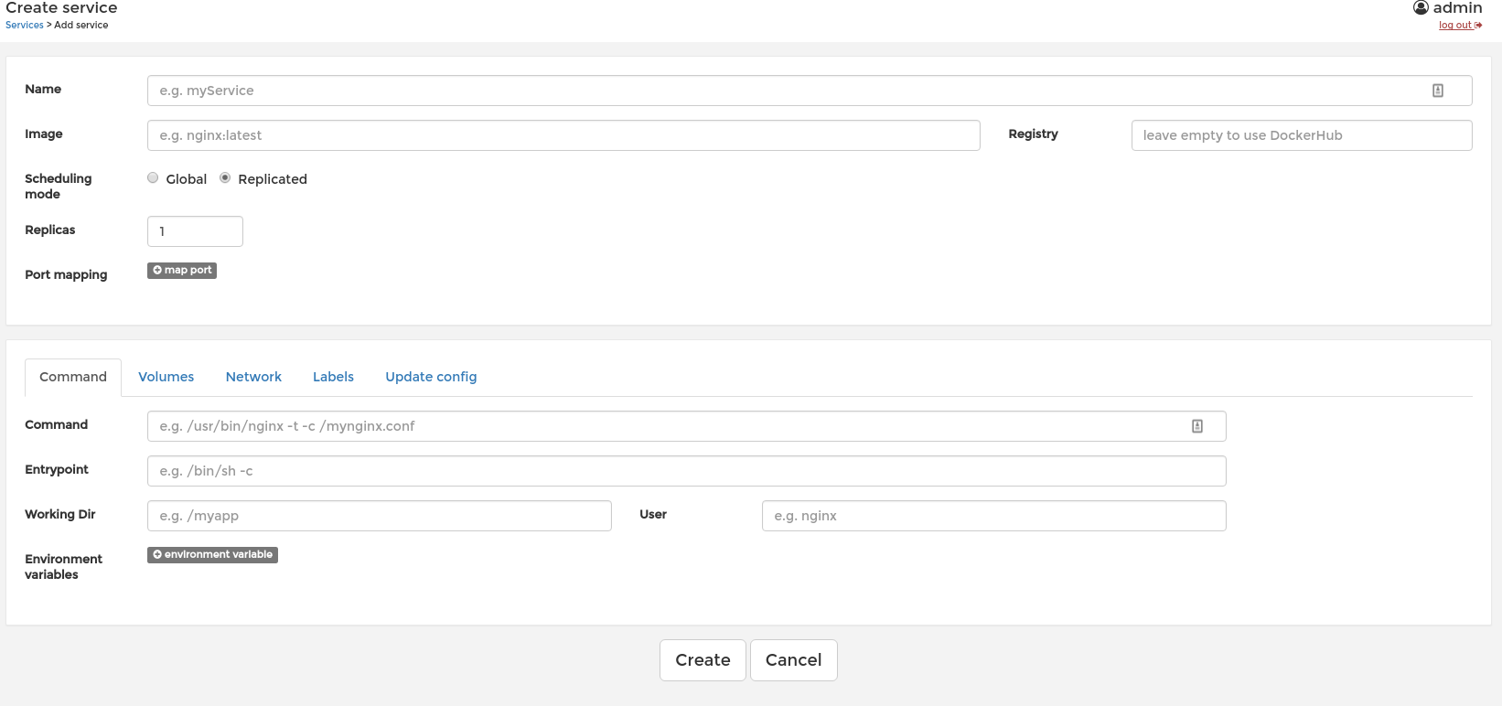1502x706 pixels.
Task: Select the Global scheduling mode
Action: [153, 178]
